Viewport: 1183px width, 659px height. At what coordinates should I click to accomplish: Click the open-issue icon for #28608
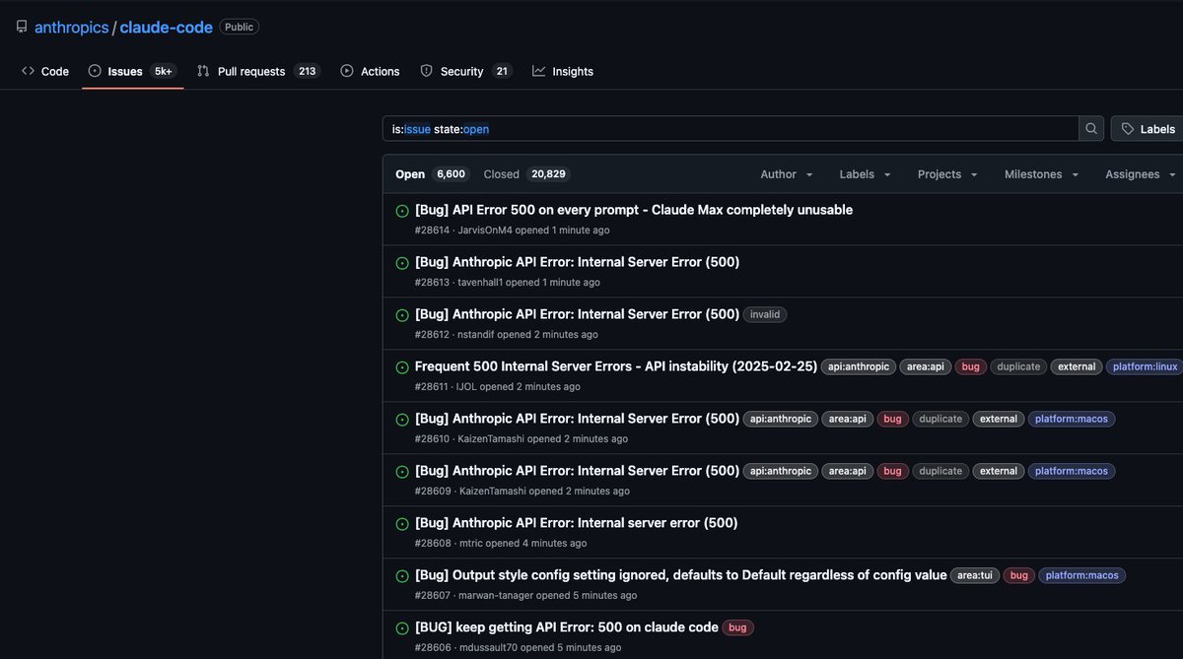(x=402, y=524)
